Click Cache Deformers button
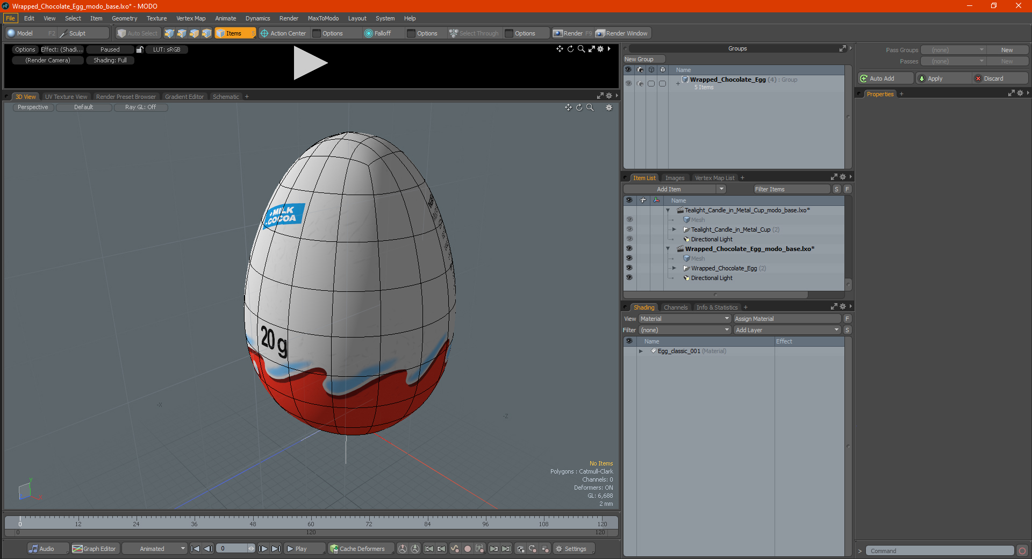The height and width of the screenshot is (559, 1032). point(361,549)
